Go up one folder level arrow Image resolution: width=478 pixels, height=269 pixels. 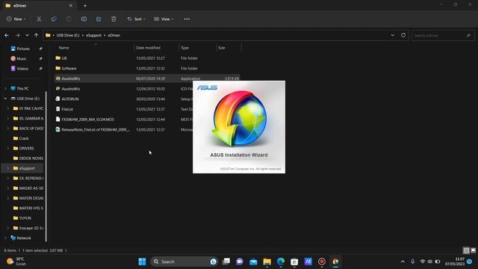(37, 35)
